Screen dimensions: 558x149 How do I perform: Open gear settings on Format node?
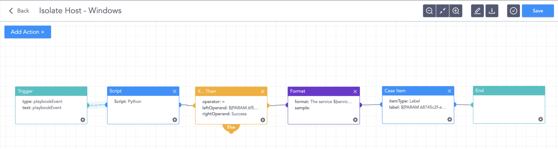click(355, 120)
